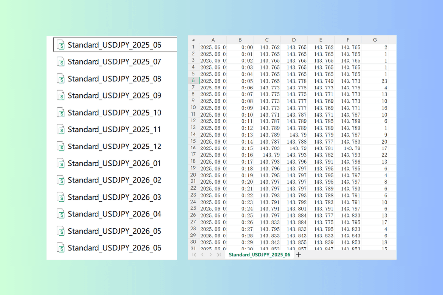Select column A header
Screen dimensions: 443x295
(213, 40)
